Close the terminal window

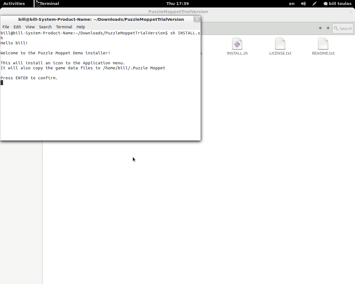tap(197, 19)
